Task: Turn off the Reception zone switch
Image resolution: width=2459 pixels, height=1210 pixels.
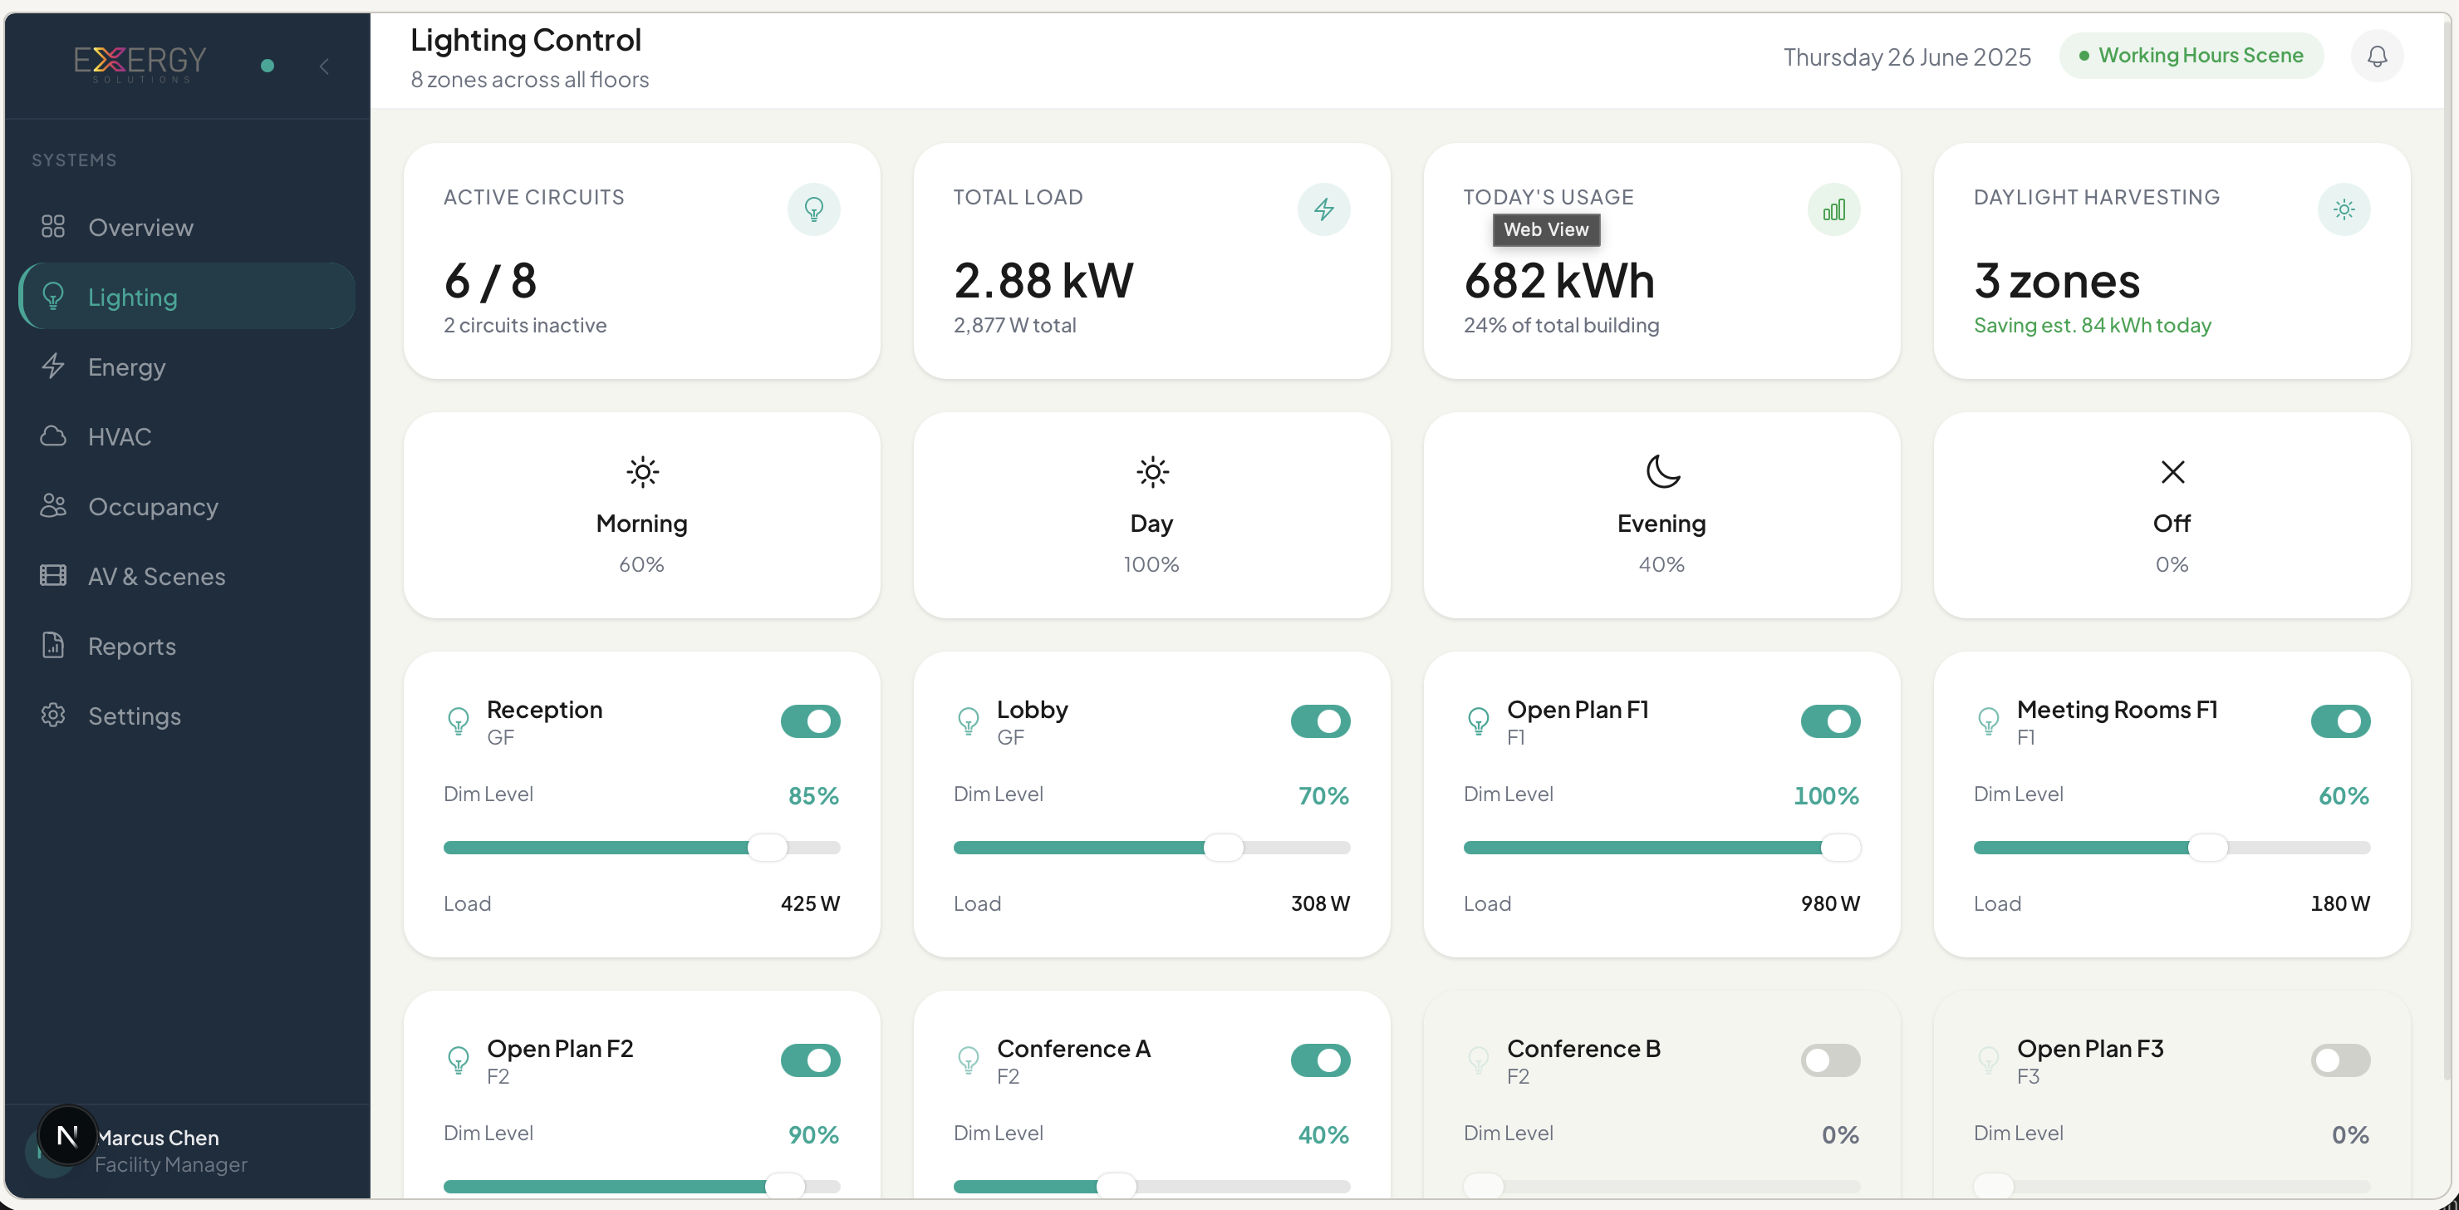Action: tap(811, 721)
